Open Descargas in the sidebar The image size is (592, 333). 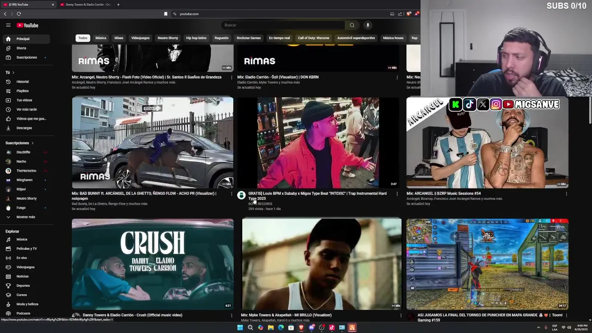click(x=26, y=128)
